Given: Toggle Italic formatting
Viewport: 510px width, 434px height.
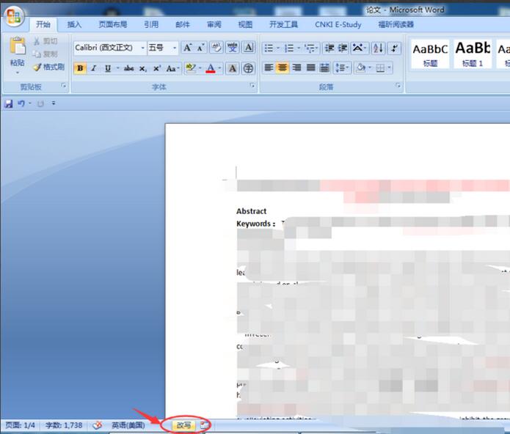Looking at the screenshot, I should (x=93, y=68).
